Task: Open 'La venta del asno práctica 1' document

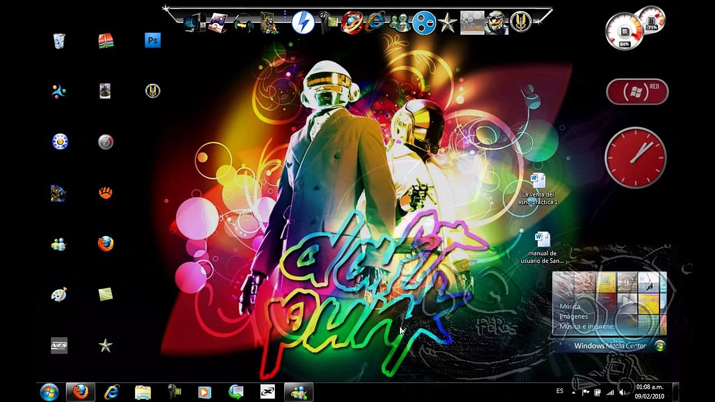Action: (x=537, y=189)
